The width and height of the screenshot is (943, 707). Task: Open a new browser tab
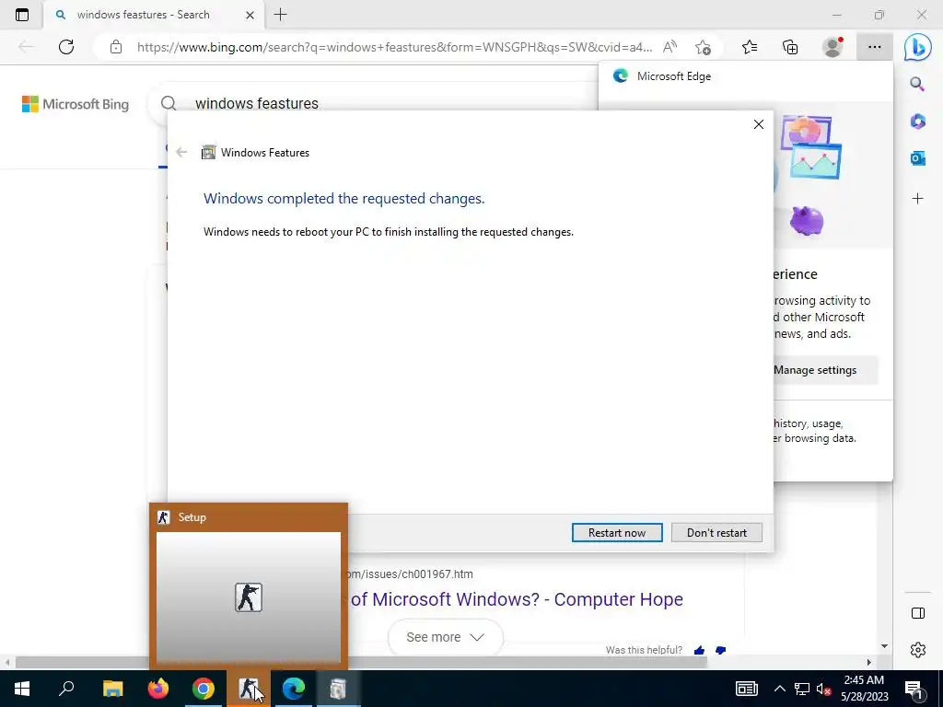tap(280, 15)
